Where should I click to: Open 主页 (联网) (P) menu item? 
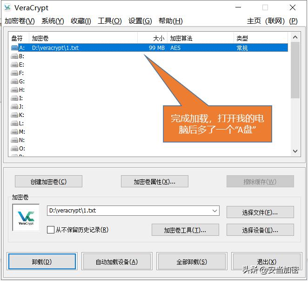(272, 21)
